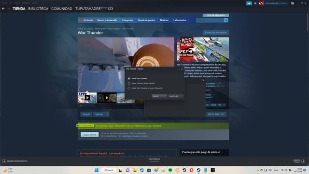
Task: Open the active Steam taskbar icon
Action: point(198,170)
